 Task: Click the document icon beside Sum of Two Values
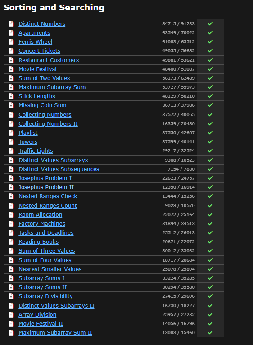click(x=11, y=78)
